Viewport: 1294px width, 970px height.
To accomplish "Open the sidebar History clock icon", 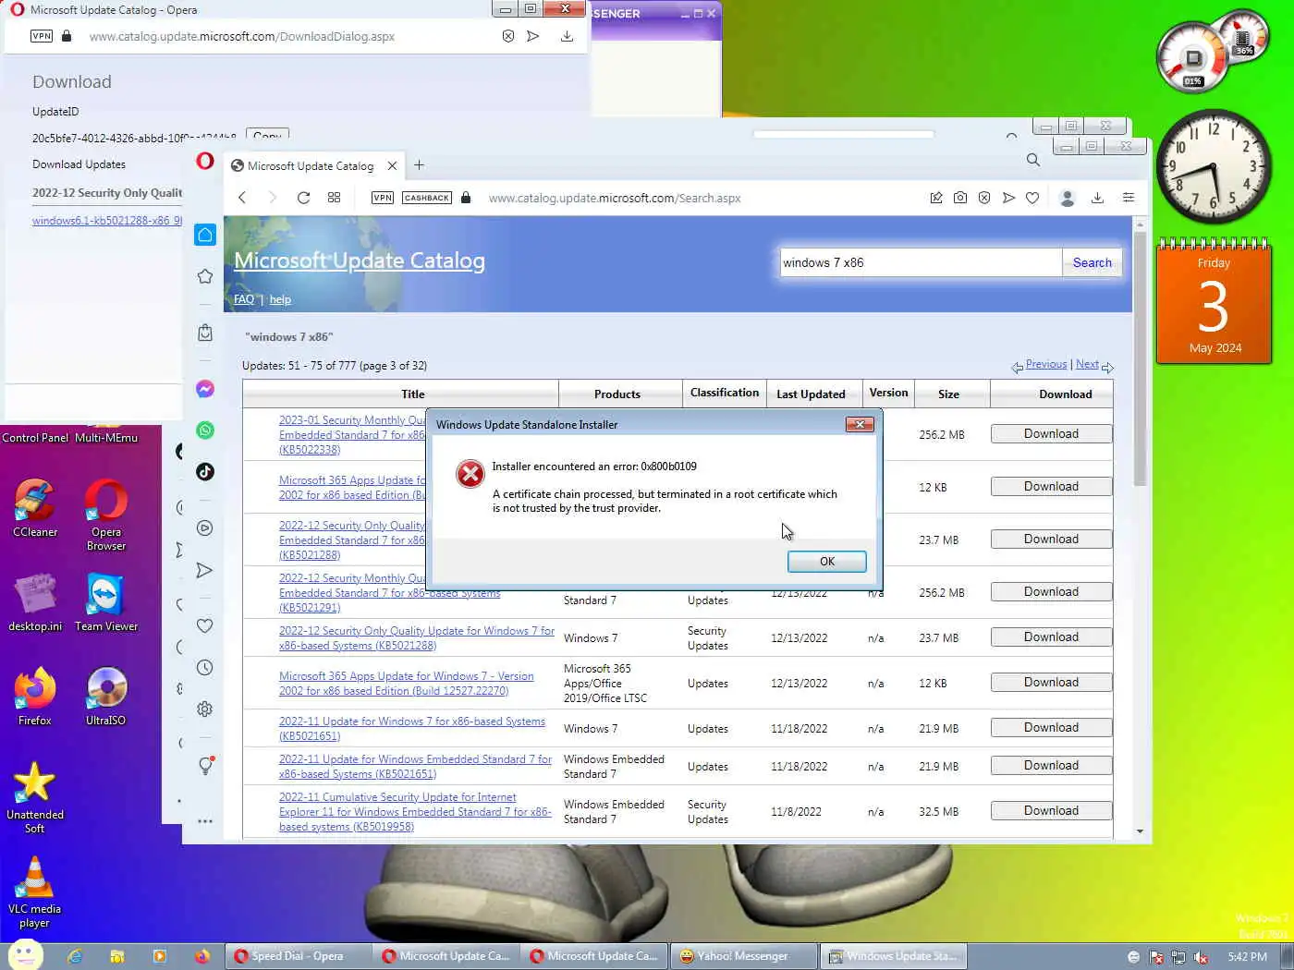I will pyautogui.click(x=205, y=667).
